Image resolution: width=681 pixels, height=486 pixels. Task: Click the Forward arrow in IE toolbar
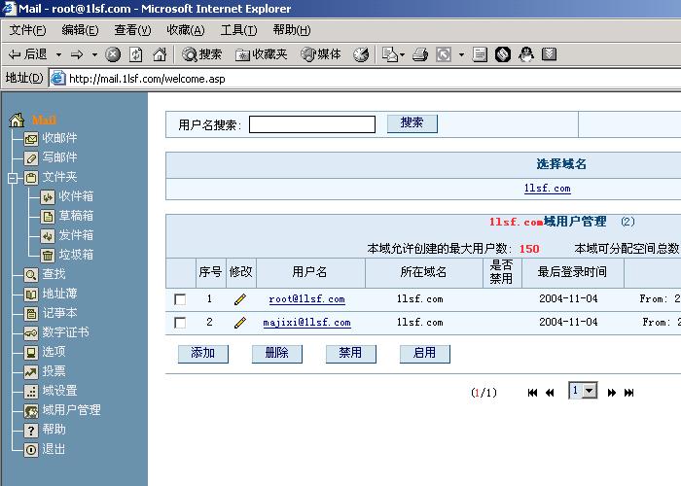point(77,54)
